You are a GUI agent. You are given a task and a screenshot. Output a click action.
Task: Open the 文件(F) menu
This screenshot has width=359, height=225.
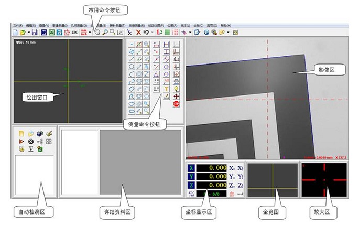(x=17, y=25)
